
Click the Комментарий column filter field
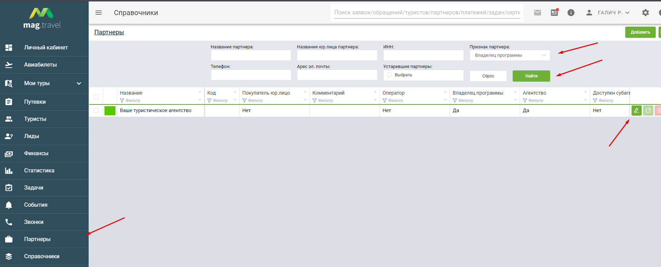(x=323, y=101)
